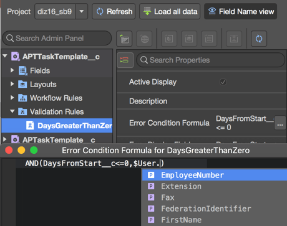Click the Fields list icon
The image size is (287, 226).
[22, 70]
